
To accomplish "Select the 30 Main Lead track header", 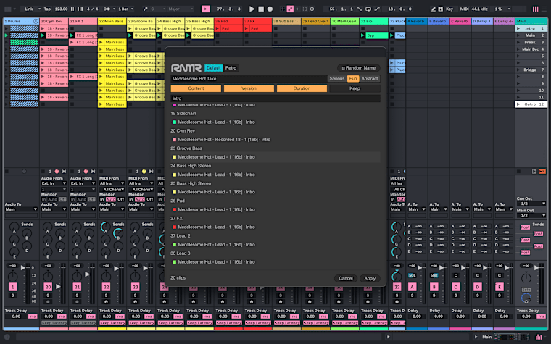I will point(344,21).
